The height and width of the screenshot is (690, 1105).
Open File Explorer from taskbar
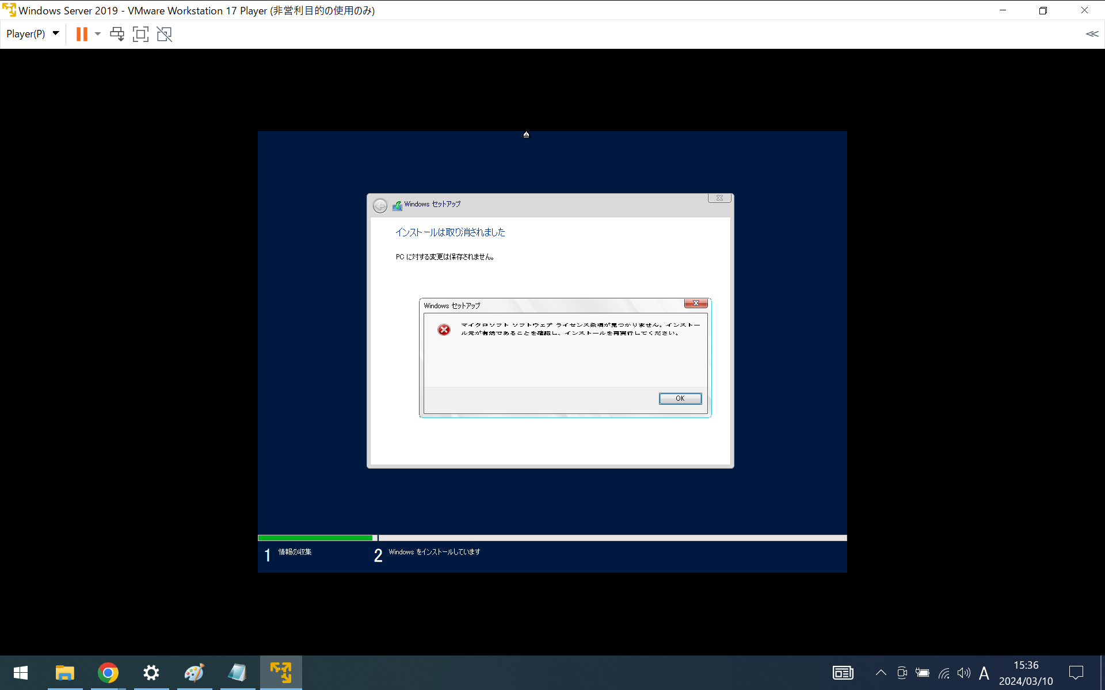click(x=64, y=672)
